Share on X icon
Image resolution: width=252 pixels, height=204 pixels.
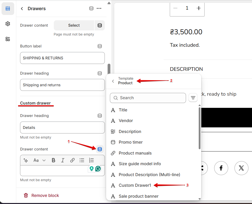[241, 168]
